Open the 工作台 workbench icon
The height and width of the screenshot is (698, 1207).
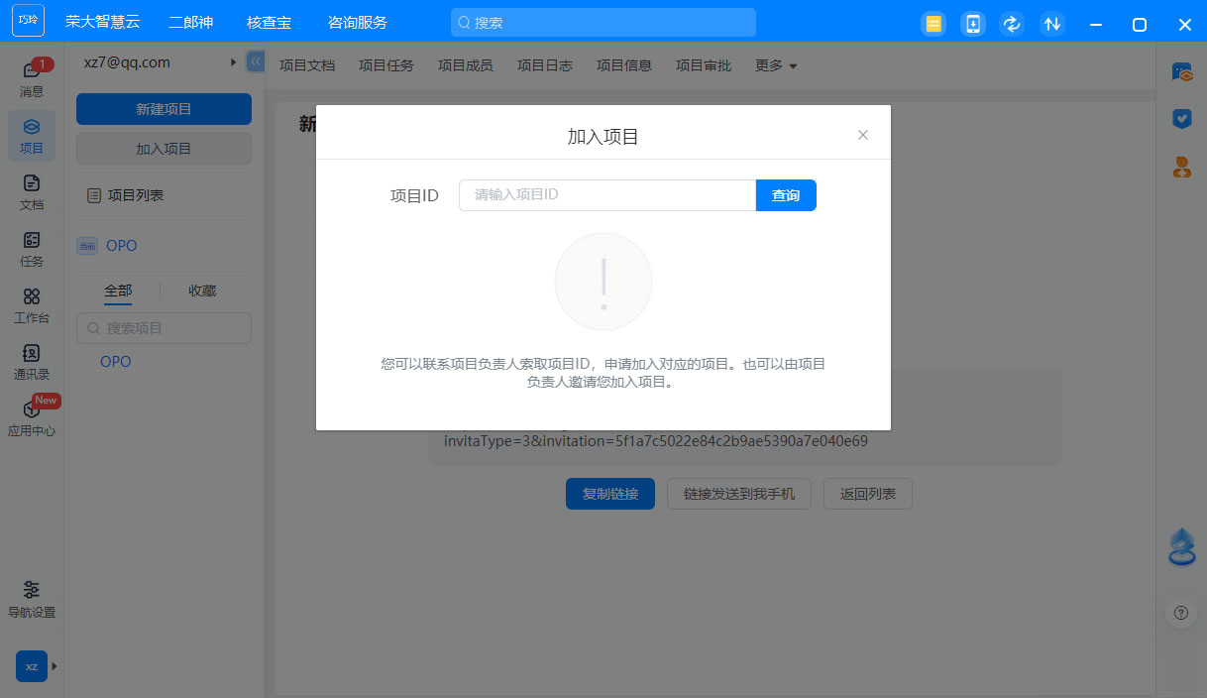pyautogui.click(x=32, y=304)
